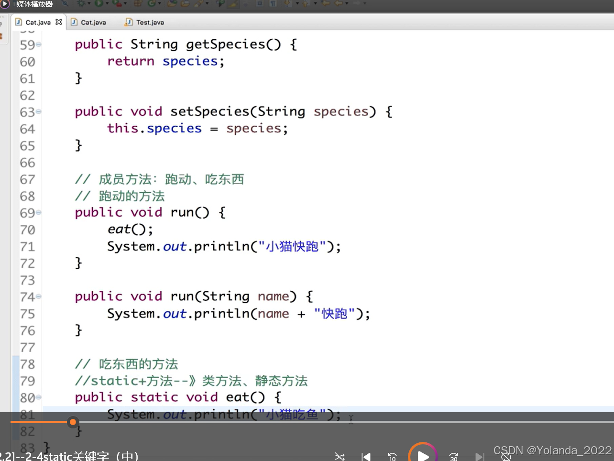
Task: Click the unplayed part of progress bar
Action: pos(346,422)
